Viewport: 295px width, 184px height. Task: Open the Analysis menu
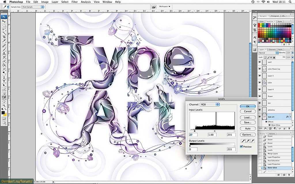[x=86, y=2]
